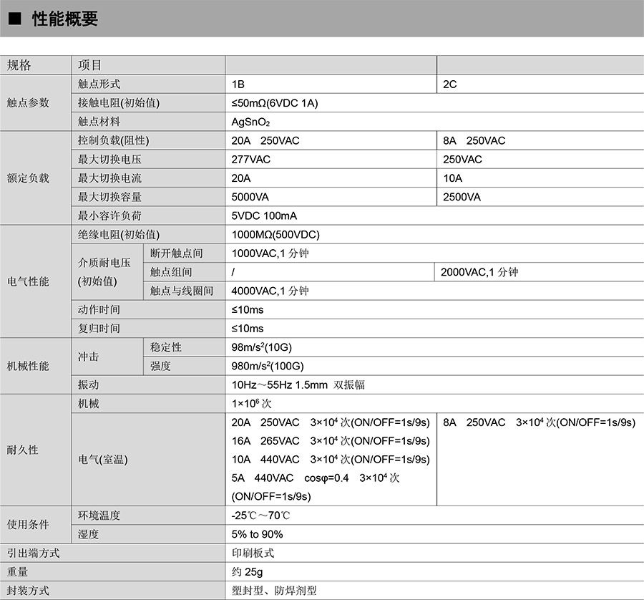Select the AgSnO₂ contact material value

tap(250, 122)
